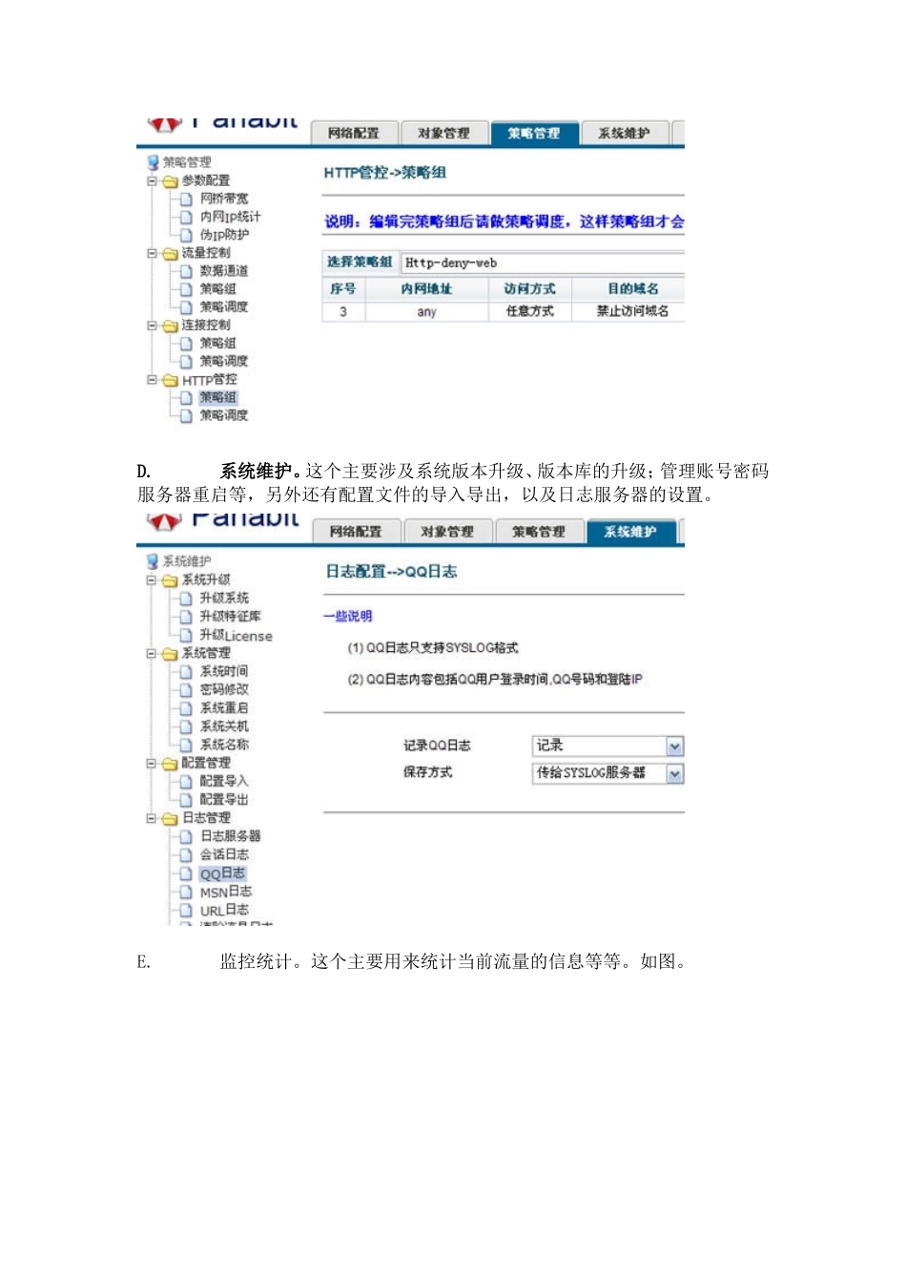Click page icon beside 内网IP统计
The height and width of the screenshot is (1283, 906).
click(x=187, y=217)
